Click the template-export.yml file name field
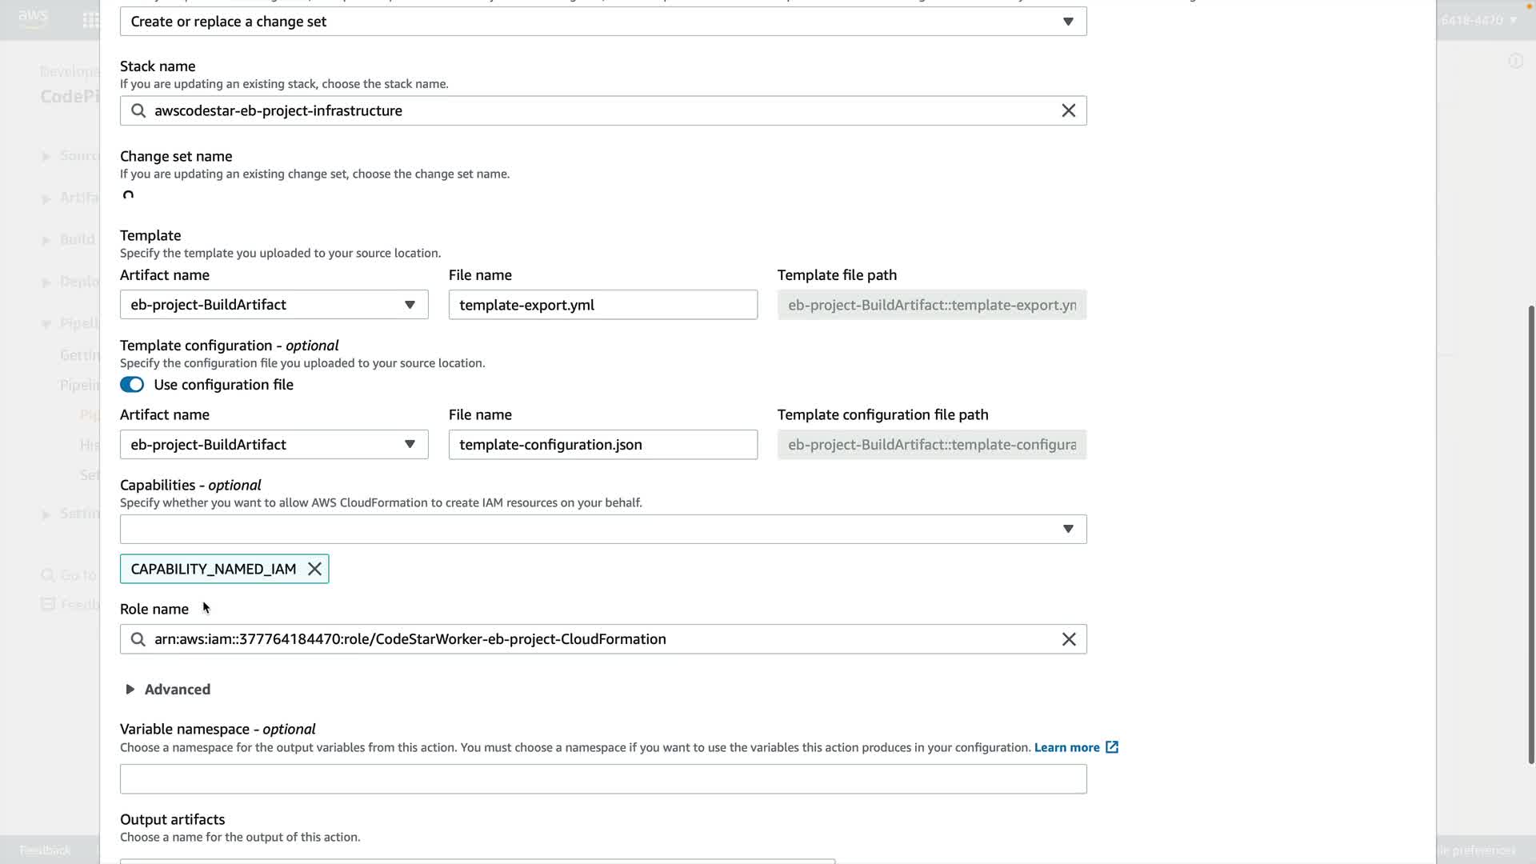Screen dimensions: 1536x864 602,305
